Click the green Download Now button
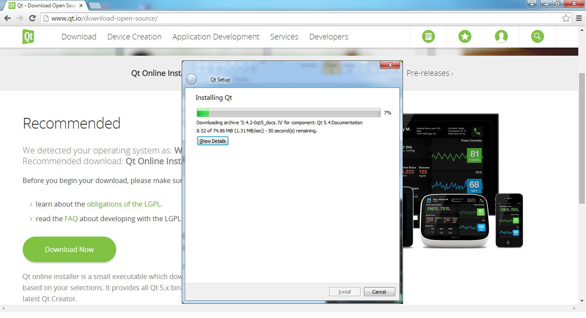 tap(69, 249)
